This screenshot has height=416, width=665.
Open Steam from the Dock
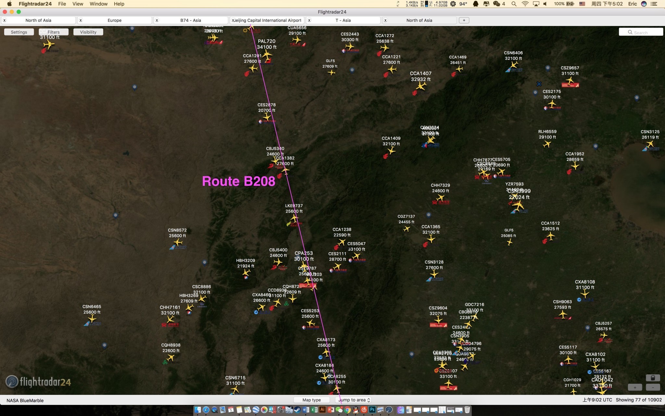click(x=297, y=409)
